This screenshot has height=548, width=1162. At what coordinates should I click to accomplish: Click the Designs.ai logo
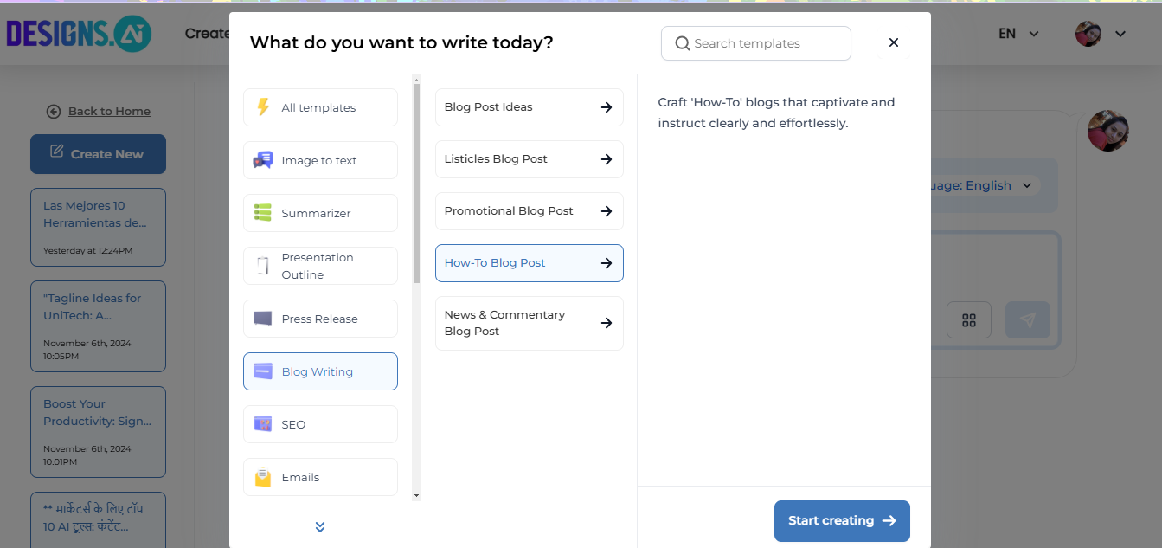tap(78, 33)
